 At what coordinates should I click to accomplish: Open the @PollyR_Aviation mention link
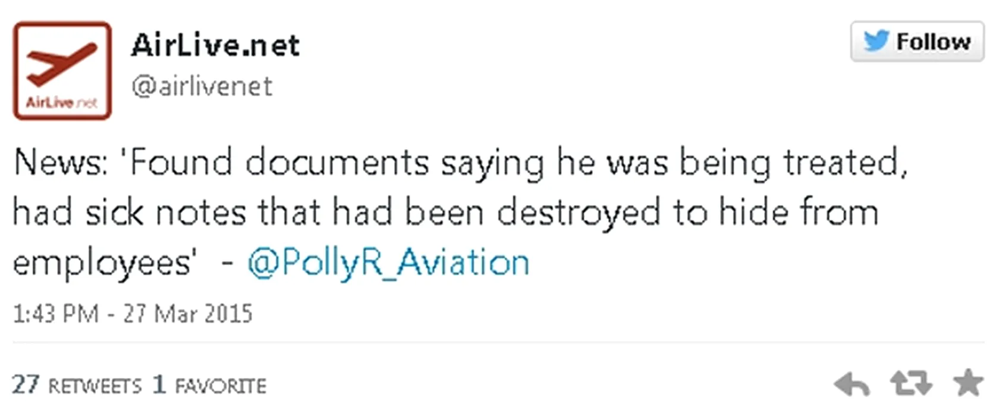(388, 263)
